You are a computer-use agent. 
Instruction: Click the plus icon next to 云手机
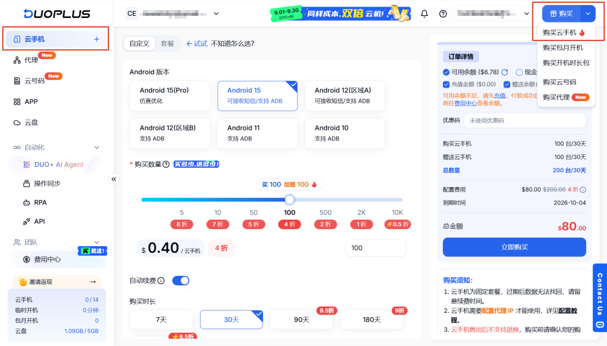97,39
